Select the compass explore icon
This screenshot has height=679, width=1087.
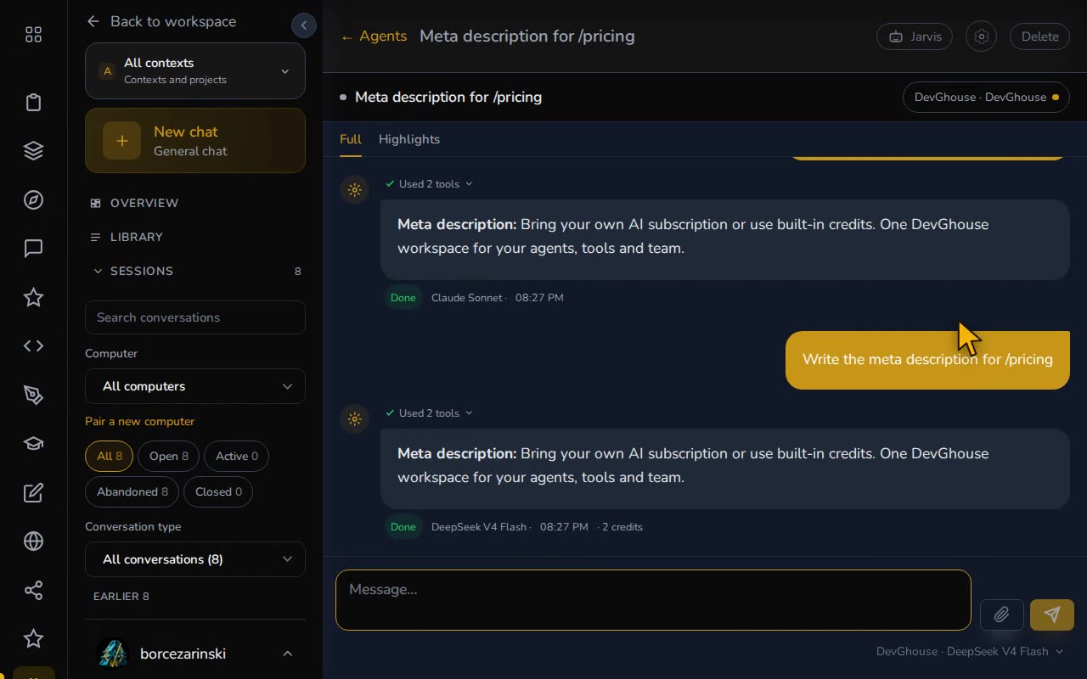pos(33,200)
